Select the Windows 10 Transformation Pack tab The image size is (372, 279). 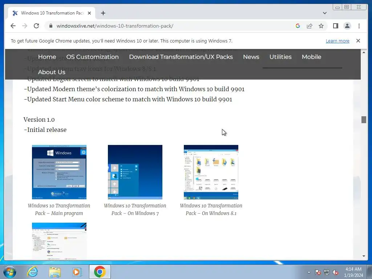click(x=52, y=13)
